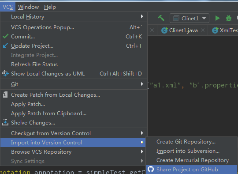Expand Local History submenu arrow
The image size is (238, 174).
point(142,16)
